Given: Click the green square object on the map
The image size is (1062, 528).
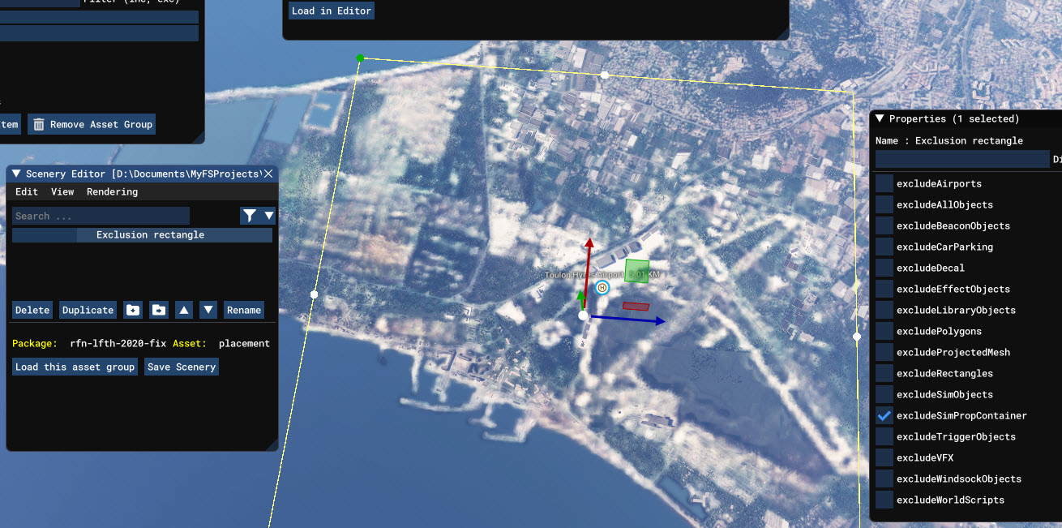Looking at the screenshot, I should (637, 271).
